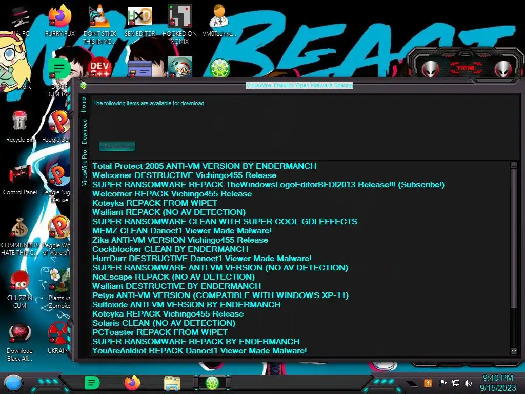Select 'Petya ANTI-VM VERSION' list row

(x=220, y=295)
